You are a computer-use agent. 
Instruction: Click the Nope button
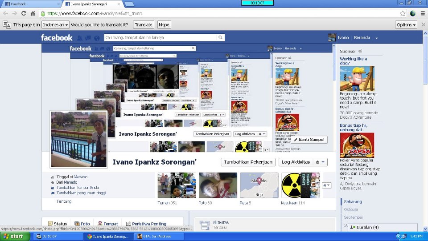[164, 25]
